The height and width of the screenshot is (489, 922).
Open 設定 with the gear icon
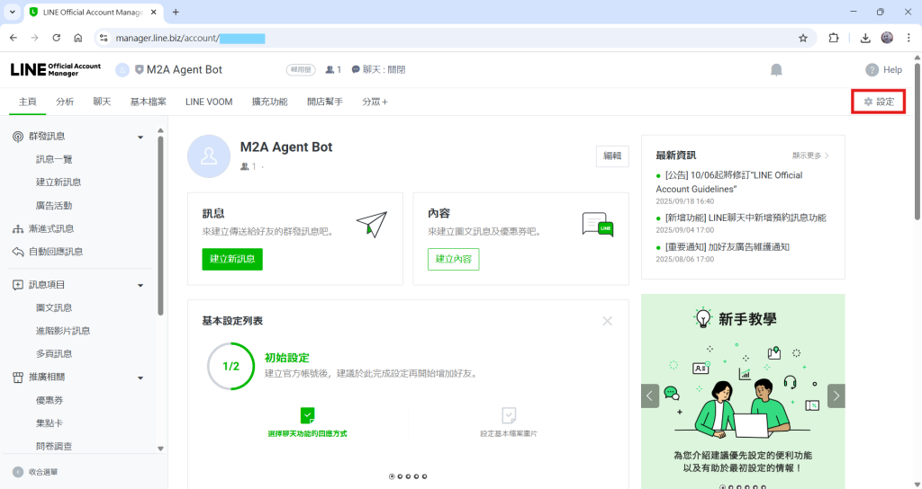tap(879, 102)
